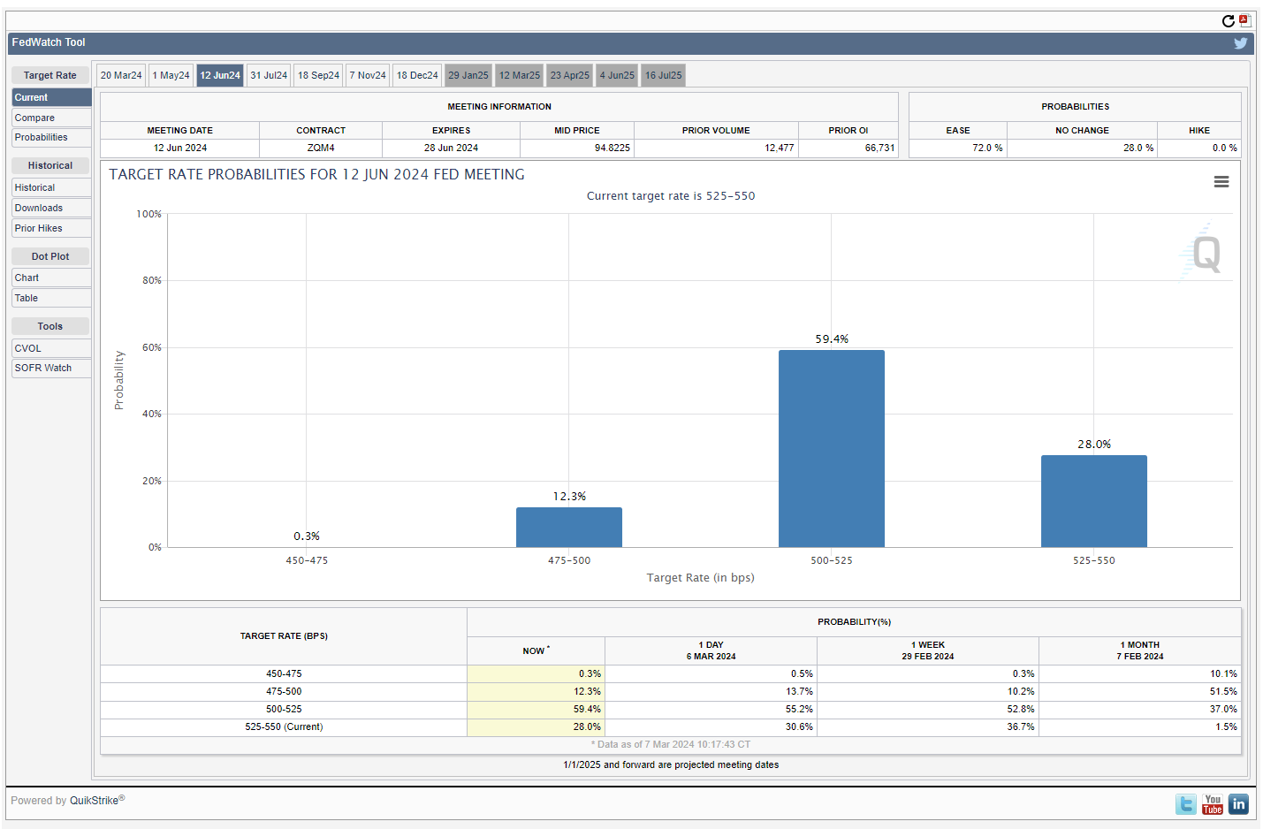Image resolution: width=1263 pixels, height=829 pixels.
Task: Select the 29 Jan25 projected meeting tab
Action: point(468,75)
